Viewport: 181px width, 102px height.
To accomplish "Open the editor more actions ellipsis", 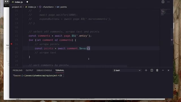I will [169, 2].
